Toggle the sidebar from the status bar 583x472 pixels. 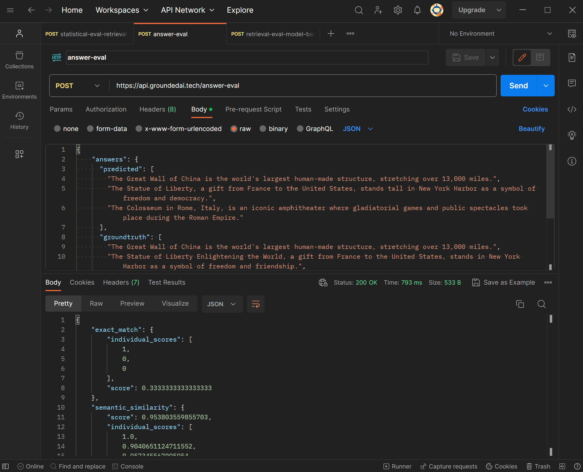[6, 466]
